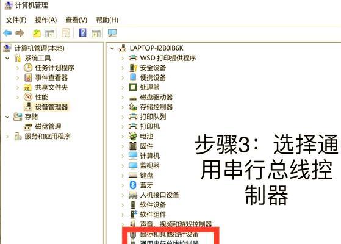Select 设备管理器 in the left tree
Viewport: 341px width, 244px height.
51,107
